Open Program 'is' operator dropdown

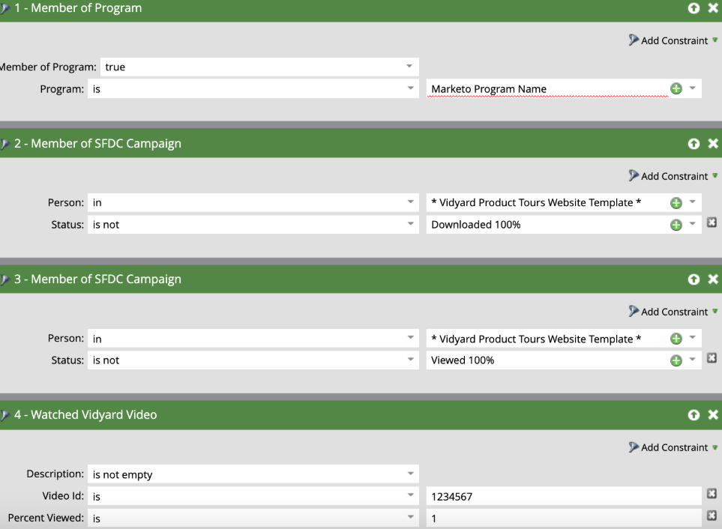pyautogui.click(x=410, y=88)
